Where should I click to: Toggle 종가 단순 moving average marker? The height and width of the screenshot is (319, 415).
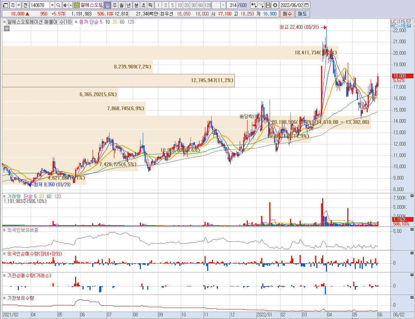pos(76,22)
